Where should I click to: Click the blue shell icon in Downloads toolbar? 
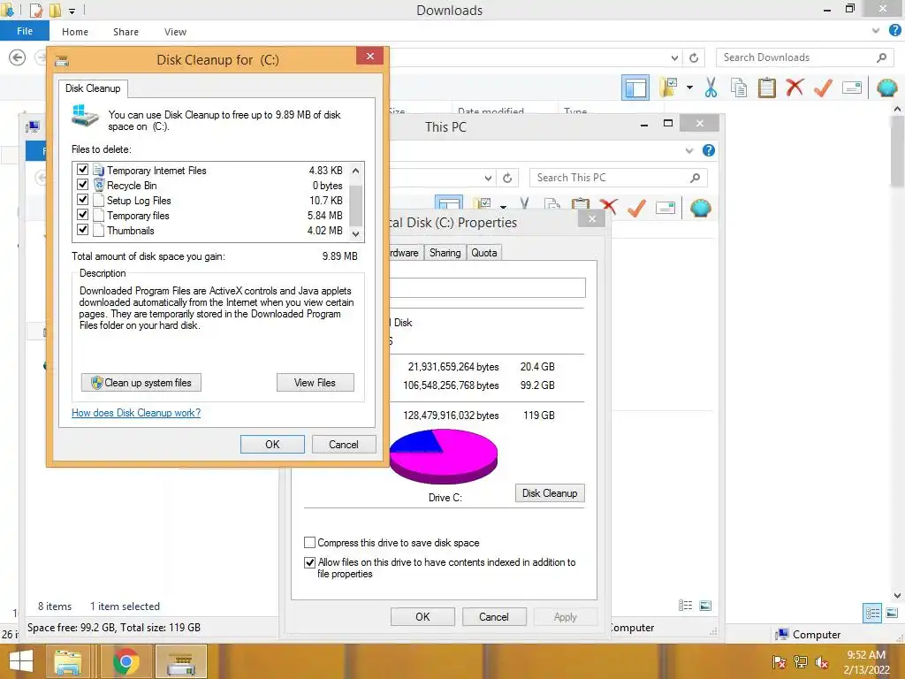coord(886,88)
